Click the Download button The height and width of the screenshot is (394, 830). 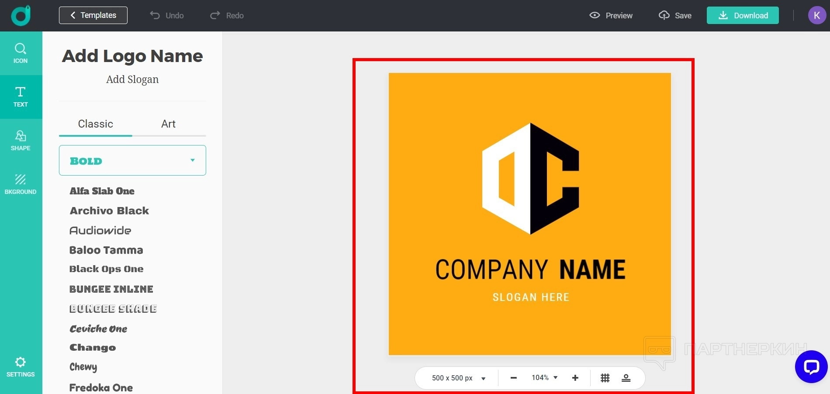point(742,15)
